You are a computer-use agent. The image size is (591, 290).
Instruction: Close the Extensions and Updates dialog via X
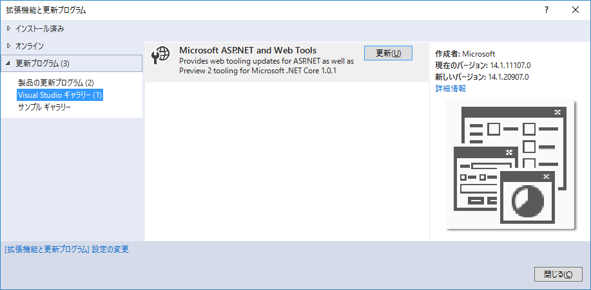[x=575, y=10]
